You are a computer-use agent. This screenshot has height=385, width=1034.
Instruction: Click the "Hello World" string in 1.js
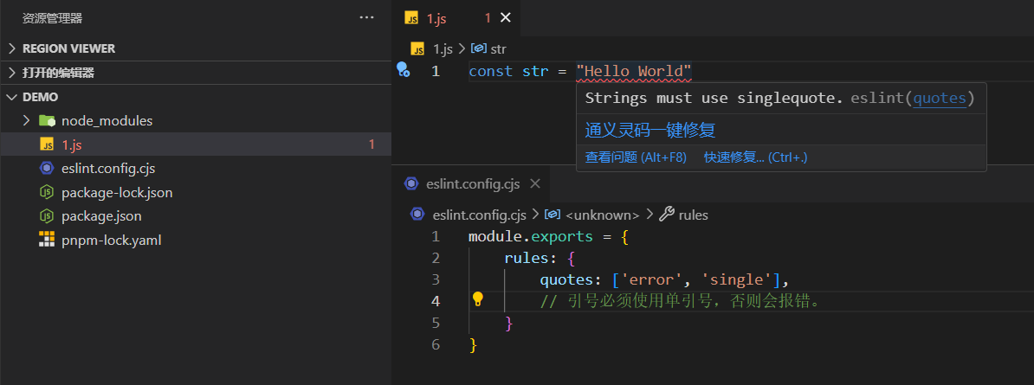point(633,71)
